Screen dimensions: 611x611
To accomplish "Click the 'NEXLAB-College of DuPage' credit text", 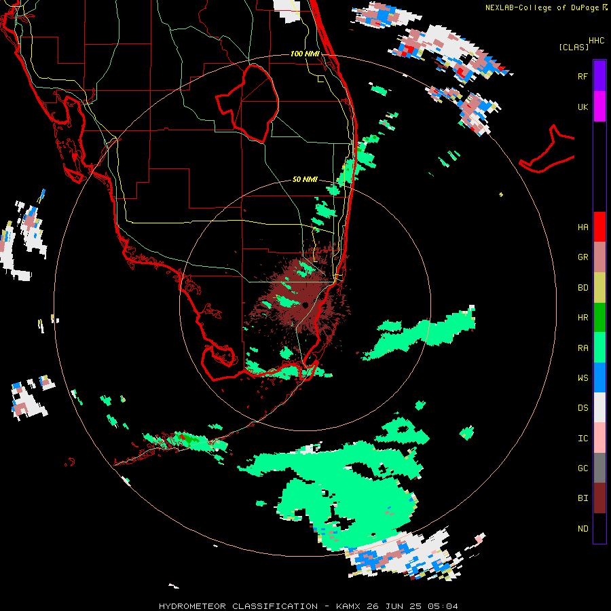I will tap(543, 7).
